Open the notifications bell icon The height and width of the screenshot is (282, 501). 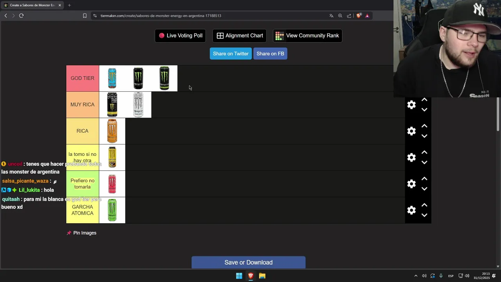point(494,276)
